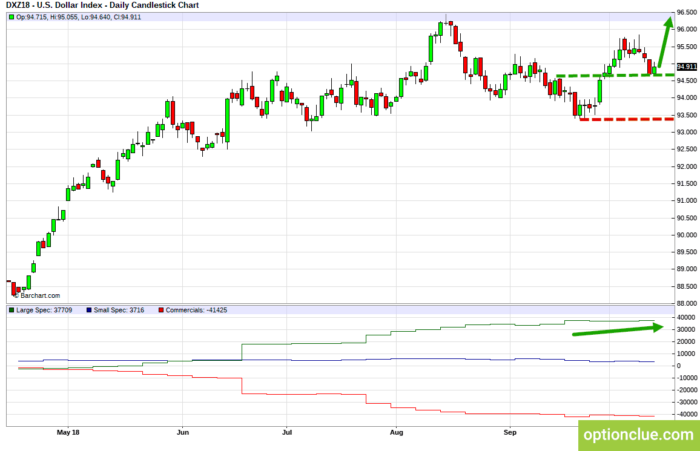
Task: Open the optionclue.com watermark link
Action: point(638,434)
